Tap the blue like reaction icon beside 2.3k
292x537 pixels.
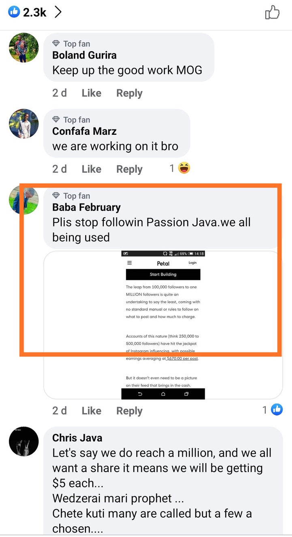pyautogui.click(x=14, y=13)
